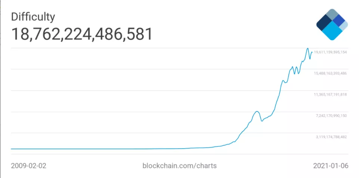The height and width of the screenshot is (178, 359).
Task: Click the 15,488,163,393,486 y-axis label
Action: click(330, 73)
